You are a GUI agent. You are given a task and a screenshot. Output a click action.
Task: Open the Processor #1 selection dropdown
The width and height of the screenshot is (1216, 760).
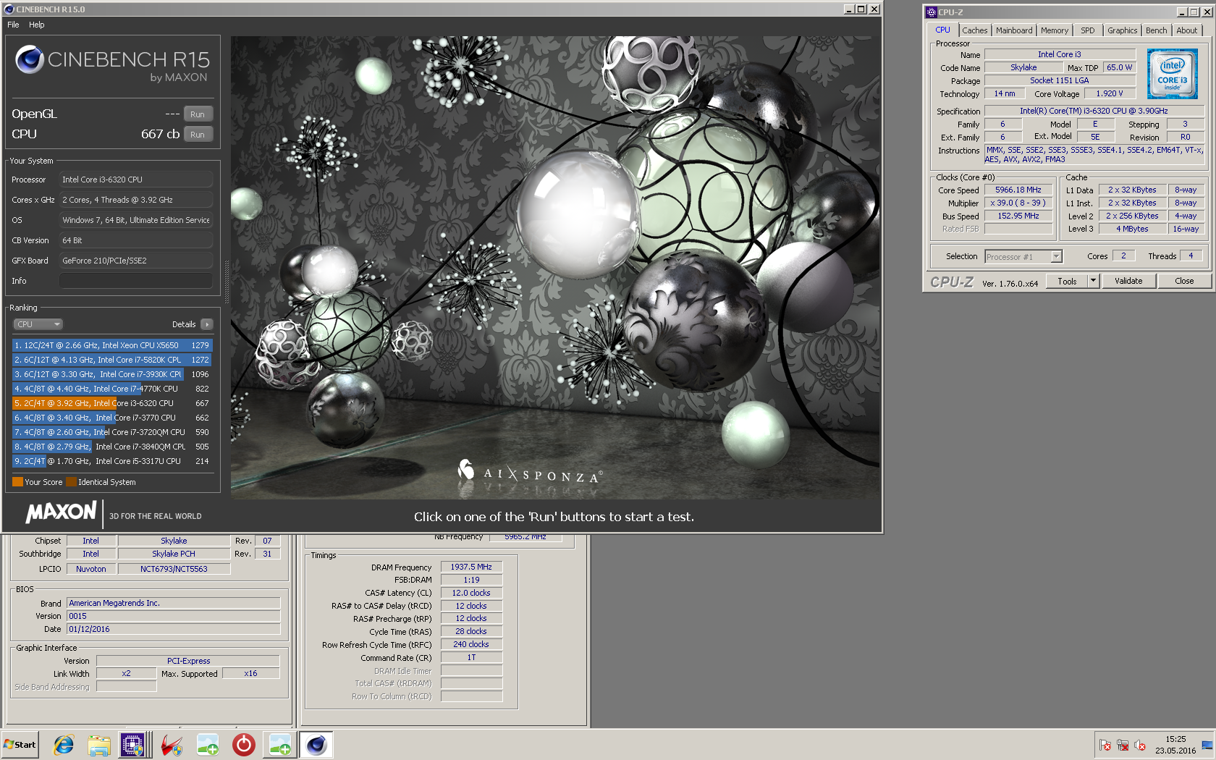point(1023,257)
